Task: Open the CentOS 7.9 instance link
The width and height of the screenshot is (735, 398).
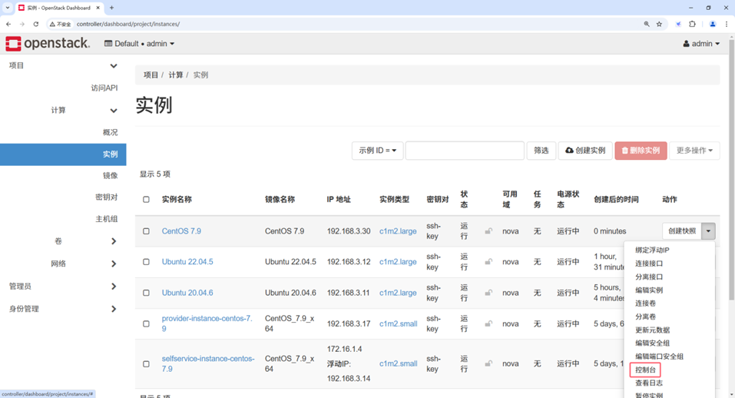Action: coord(181,231)
